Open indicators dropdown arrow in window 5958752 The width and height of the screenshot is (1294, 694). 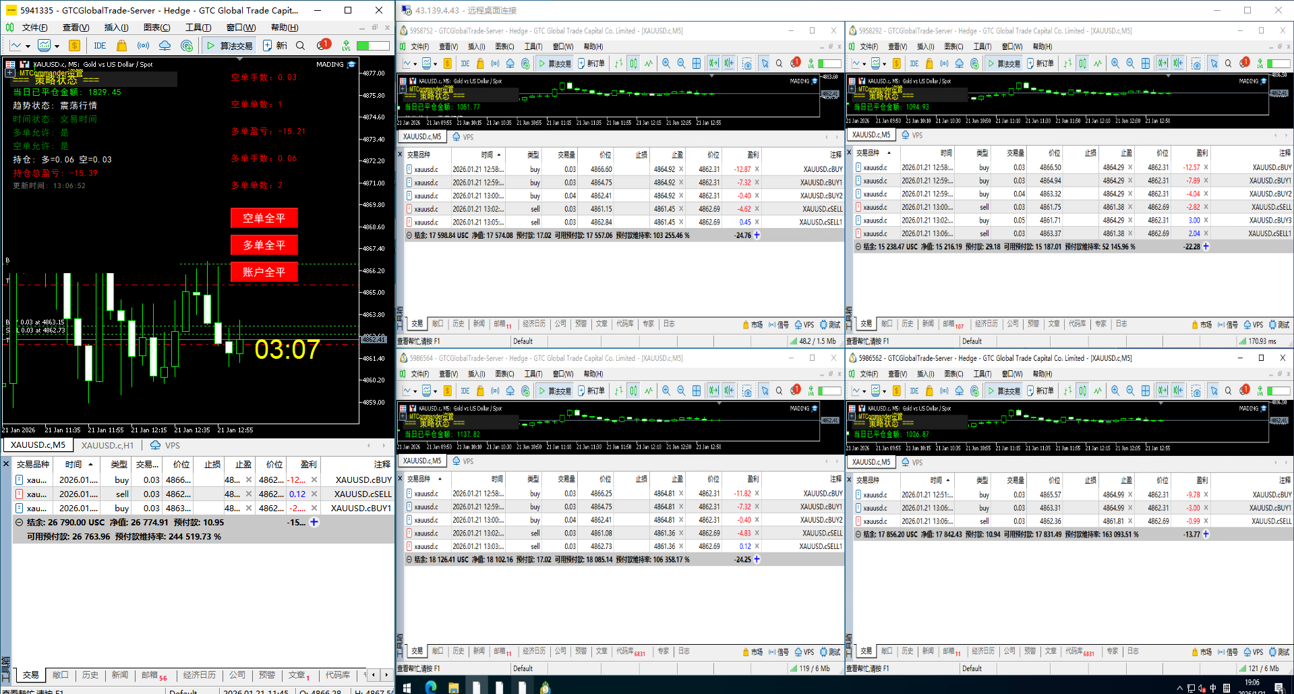click(x=435, y=64)
